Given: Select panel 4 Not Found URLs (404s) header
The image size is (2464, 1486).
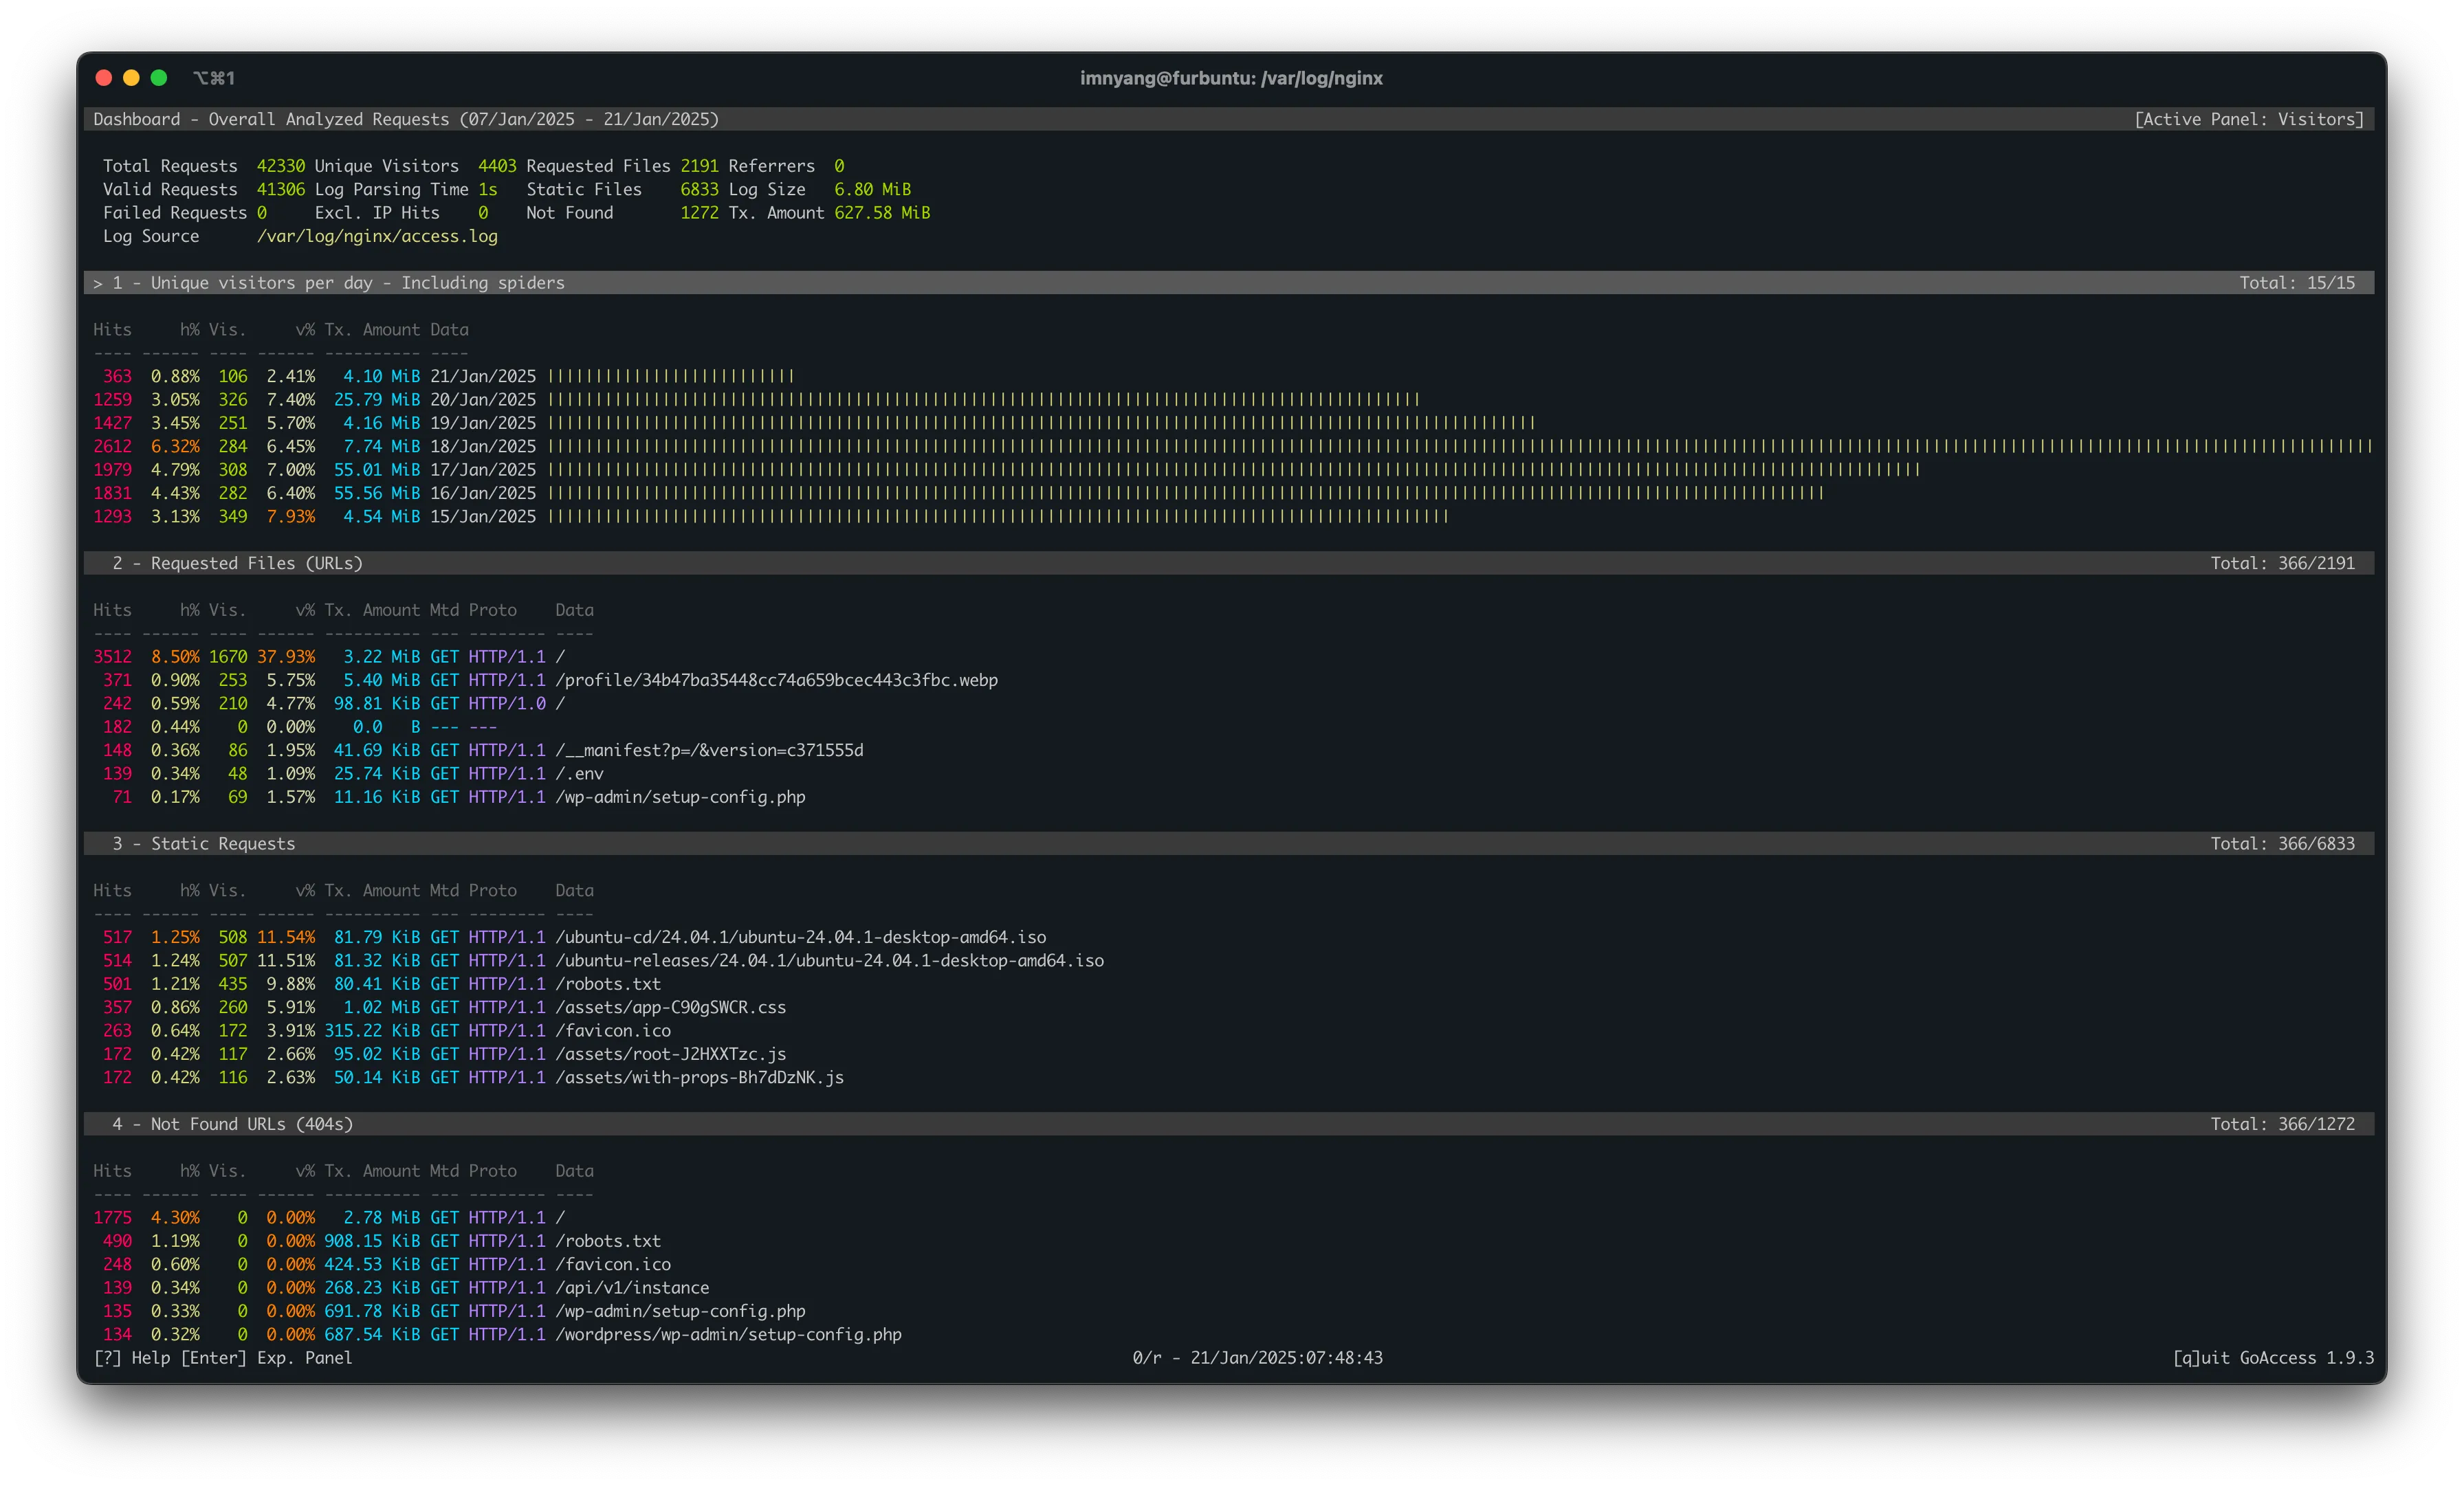Looking at the screenshot, I should coord(1229,1124).
